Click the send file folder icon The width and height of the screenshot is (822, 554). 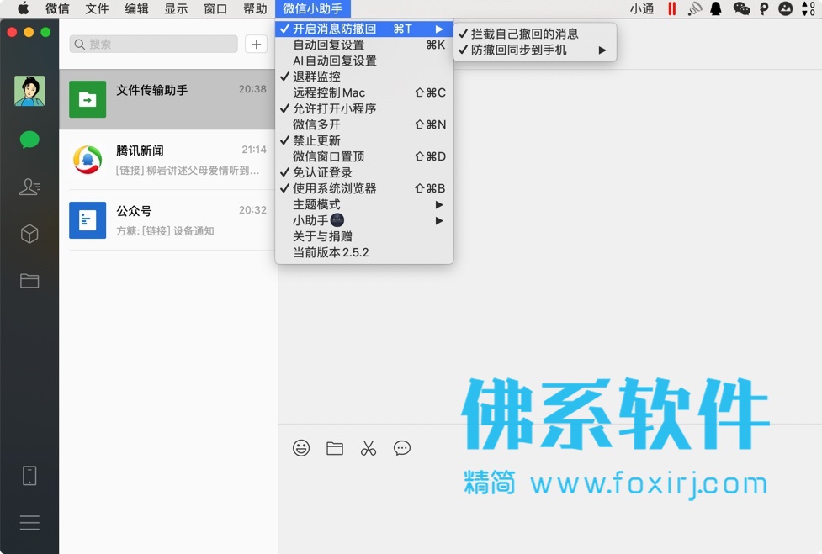pos(335,448)
